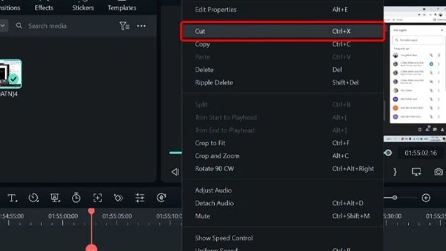Click the green screen easel icon

click(x=55, y=197)
